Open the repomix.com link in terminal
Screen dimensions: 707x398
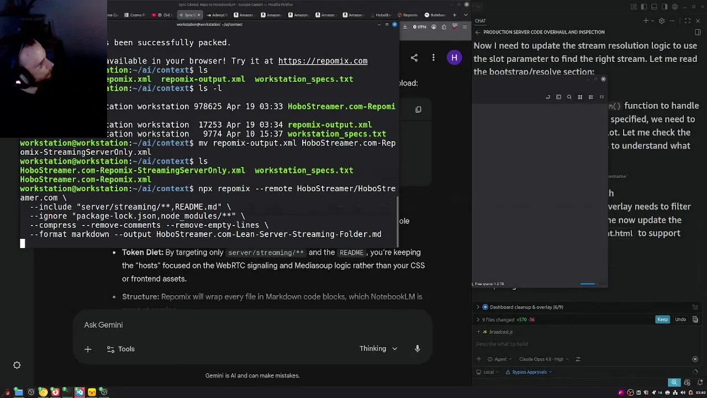(323, 61)
